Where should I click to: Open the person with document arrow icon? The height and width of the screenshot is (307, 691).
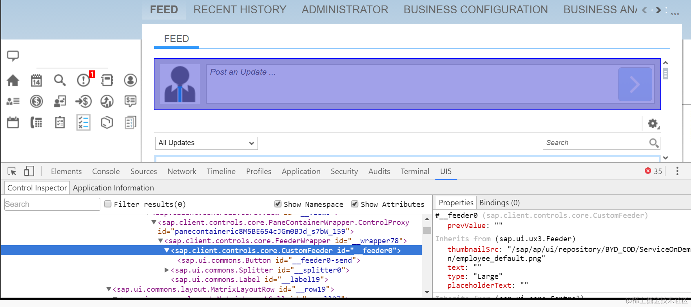(x=60, y=101)
